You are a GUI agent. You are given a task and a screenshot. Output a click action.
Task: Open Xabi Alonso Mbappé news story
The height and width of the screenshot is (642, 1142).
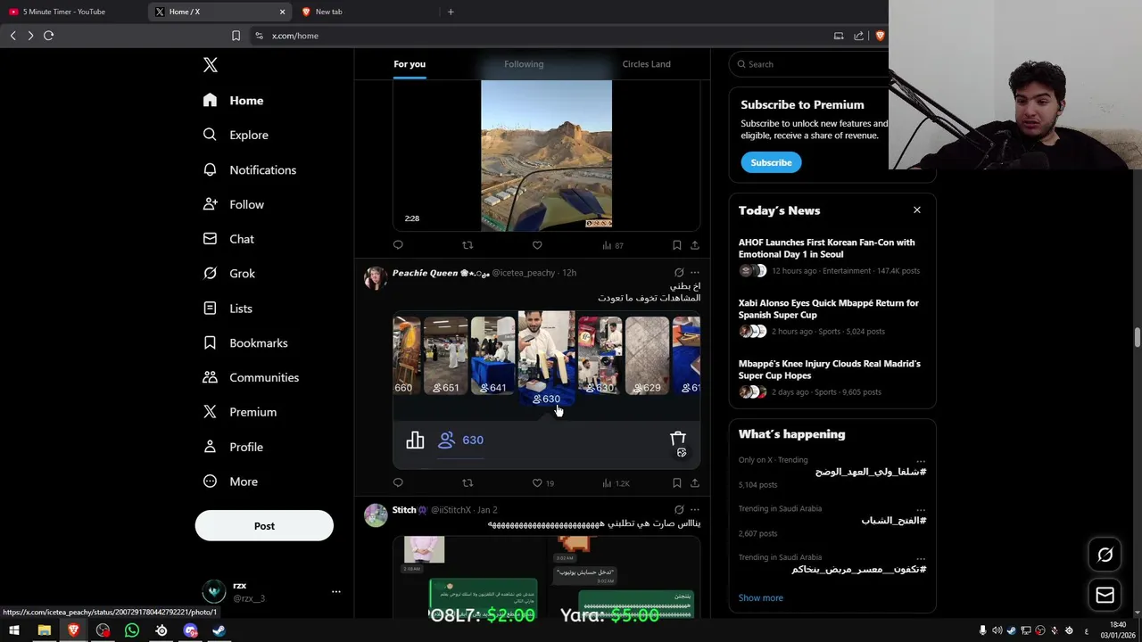pos(832,317)
